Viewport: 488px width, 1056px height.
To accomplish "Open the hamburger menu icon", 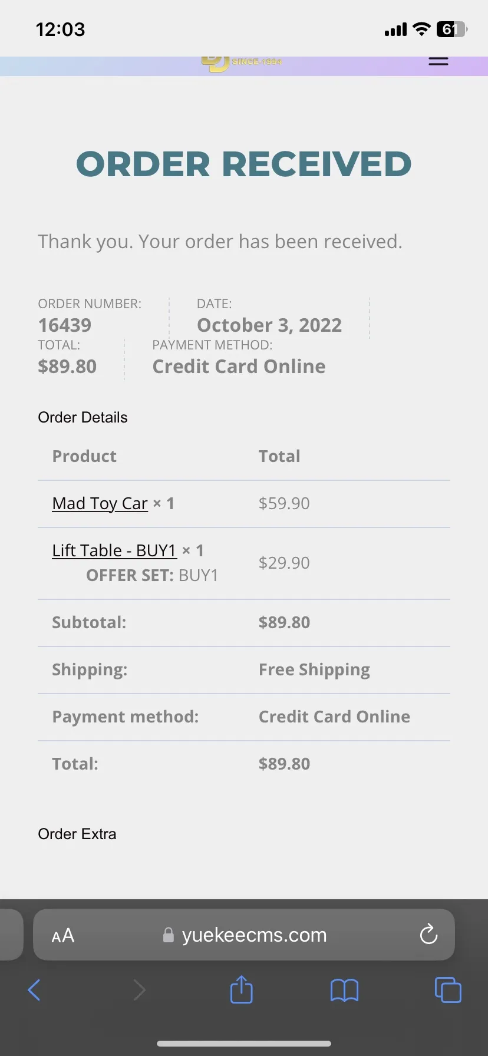I will (x=438, y=61).
